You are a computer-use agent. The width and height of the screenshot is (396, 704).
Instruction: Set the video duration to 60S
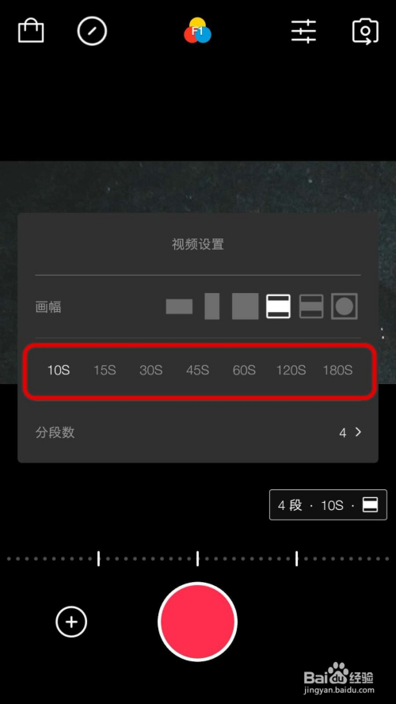(244, 371)
